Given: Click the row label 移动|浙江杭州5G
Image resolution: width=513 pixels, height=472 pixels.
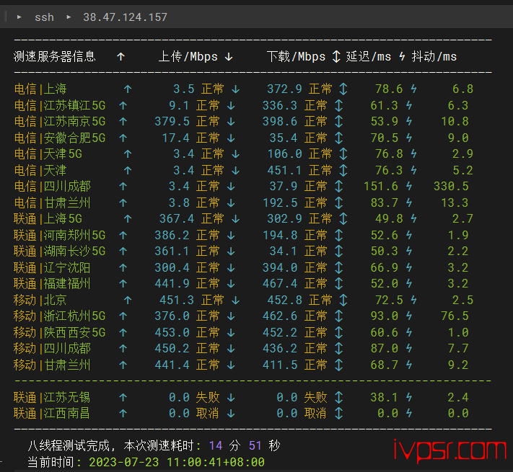Looking at the screenshot, I should coord(60,316).
